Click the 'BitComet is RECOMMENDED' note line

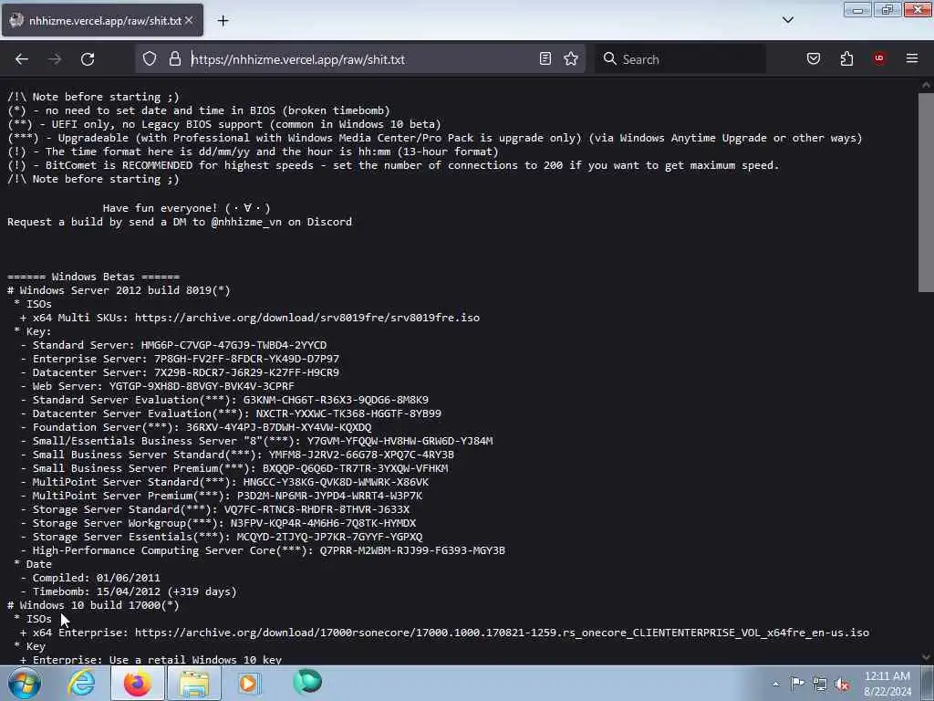click(x=393, y=165)
